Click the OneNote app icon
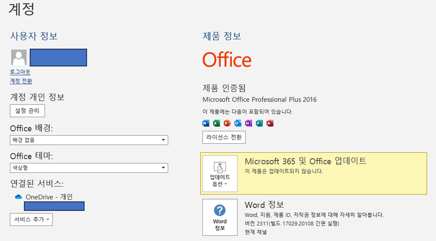The image size is (436, 241). (x=248, y=123)
